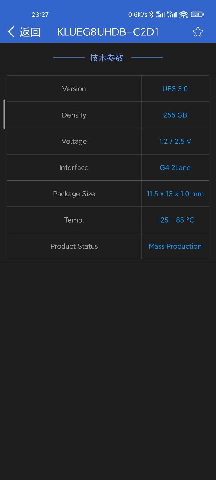Tap the Product Status row label
Screen dimensions: 216x480
click(x=74, y=246)
